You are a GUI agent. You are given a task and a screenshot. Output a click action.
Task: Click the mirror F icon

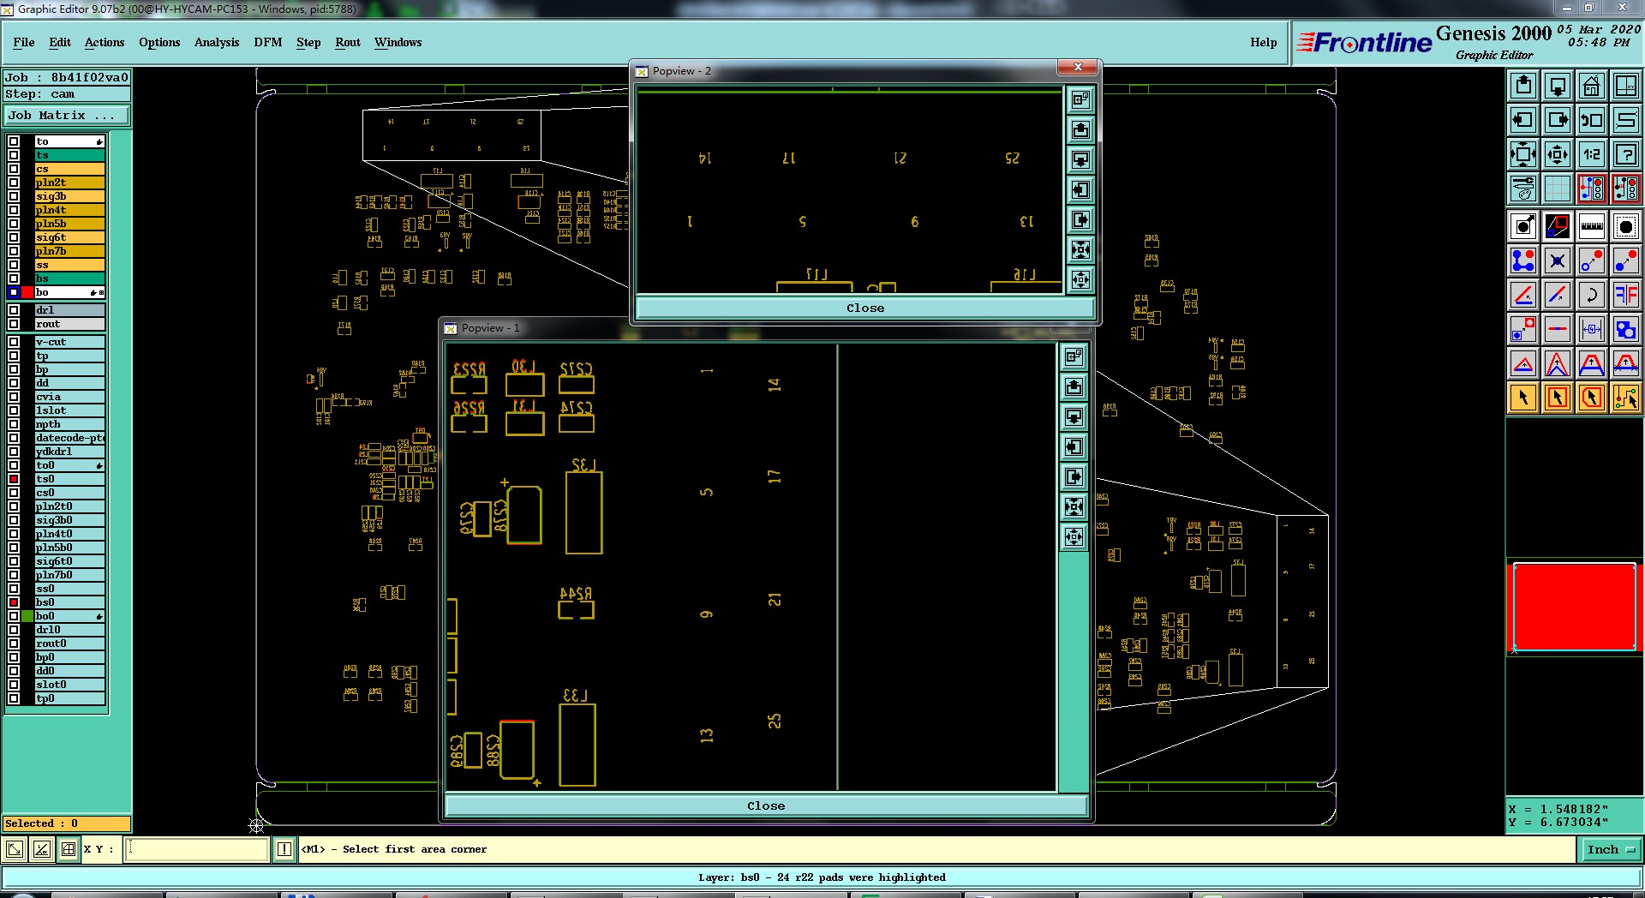(x=1626, y=295)
